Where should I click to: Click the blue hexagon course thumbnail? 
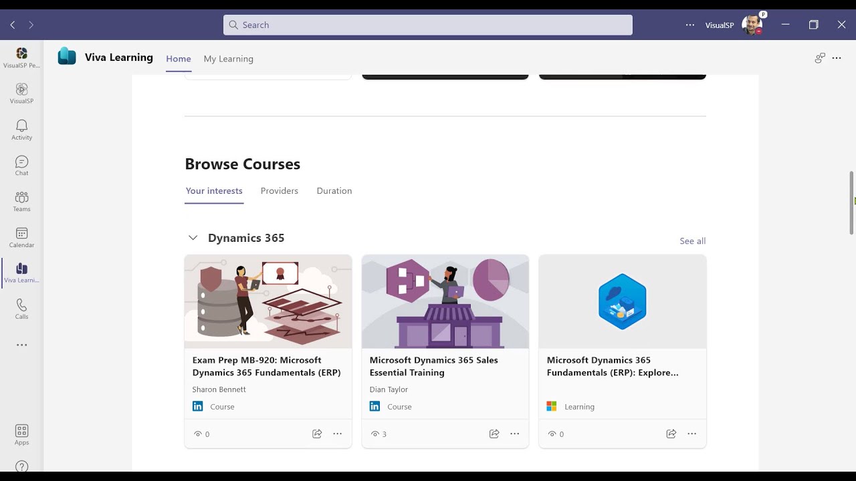pos(623,301)
